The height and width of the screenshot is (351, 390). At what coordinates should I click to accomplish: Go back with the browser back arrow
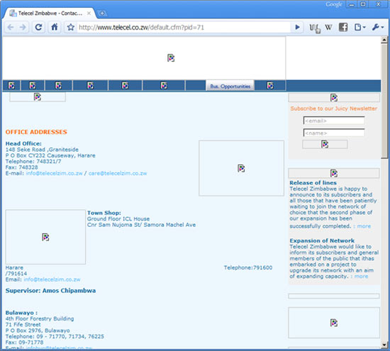11,27
